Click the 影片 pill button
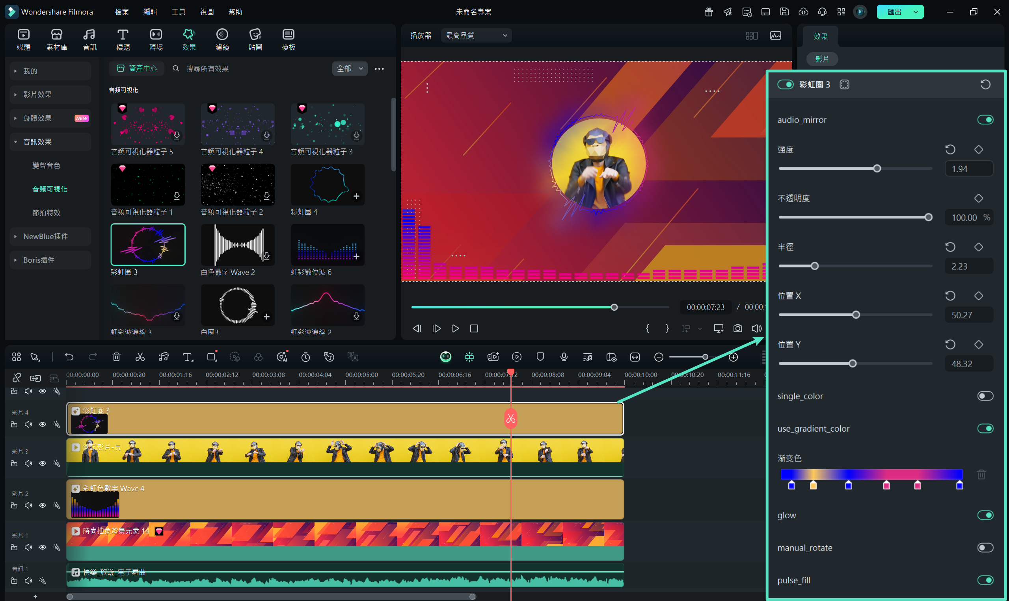Viewport: 1009px width, 601px height. coord(822,59)
